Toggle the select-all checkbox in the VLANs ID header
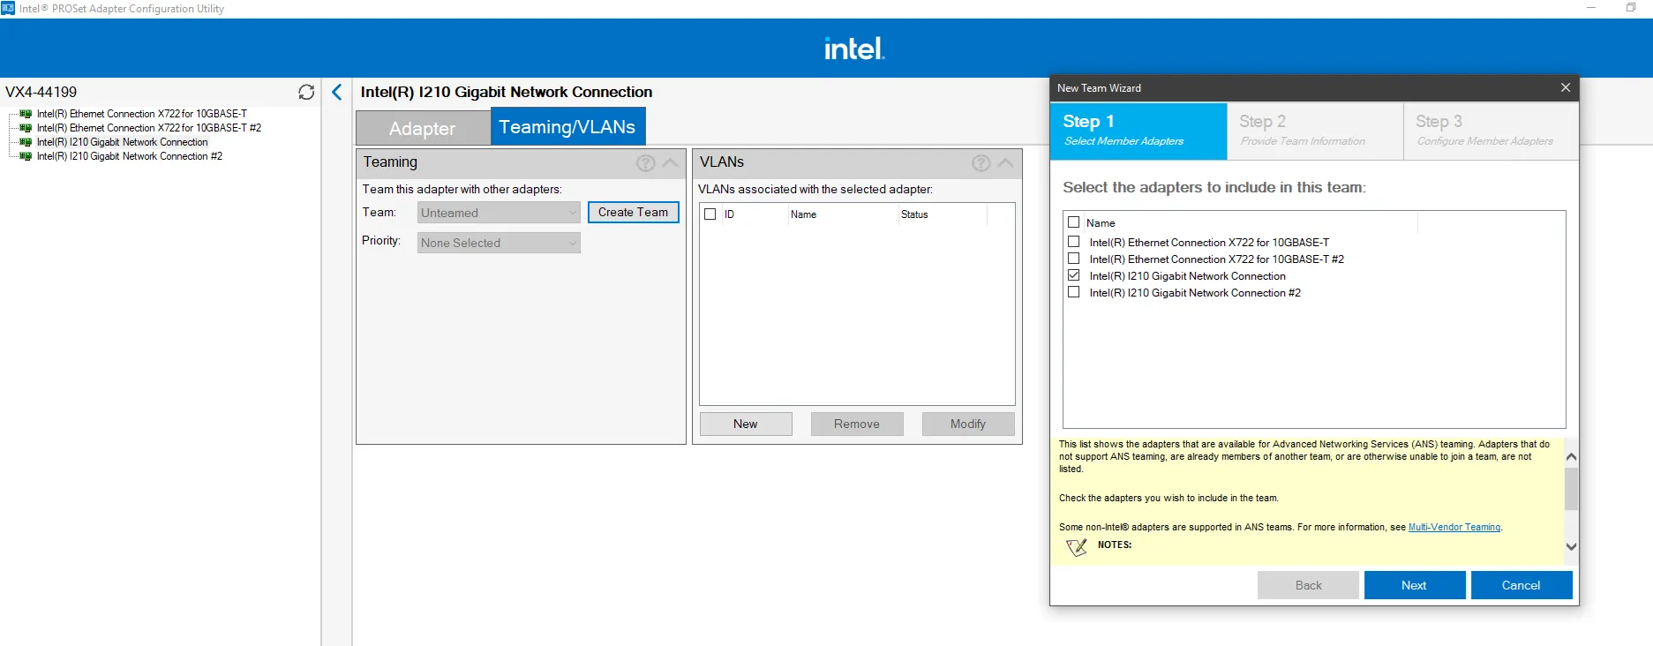Image resolution: width=1653 pixels, height=646 pixels. [710, 214]
